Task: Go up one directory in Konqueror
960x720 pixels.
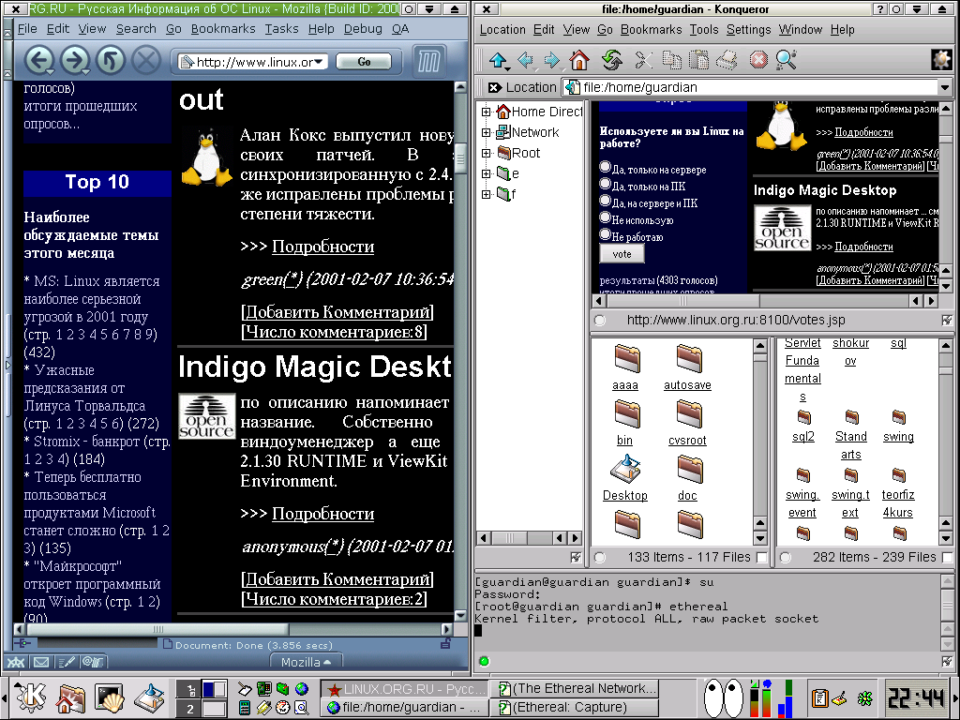Action: (x=498, y=60)
